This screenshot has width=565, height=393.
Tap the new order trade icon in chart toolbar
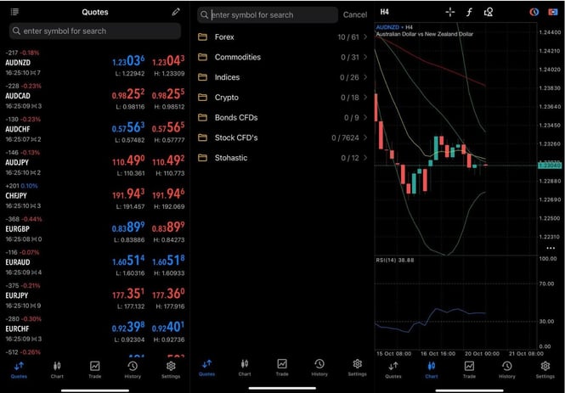553,12
